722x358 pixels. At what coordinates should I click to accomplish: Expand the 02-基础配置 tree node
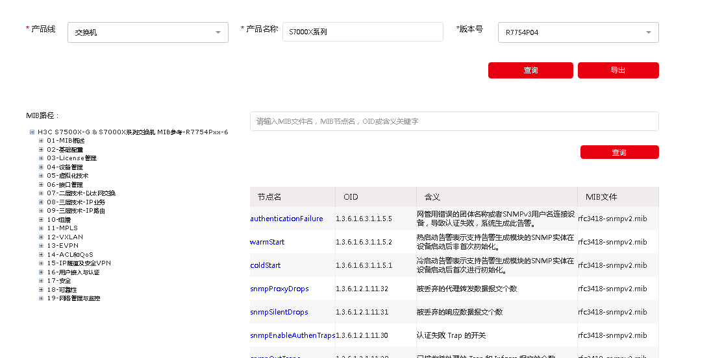point(41,150)
